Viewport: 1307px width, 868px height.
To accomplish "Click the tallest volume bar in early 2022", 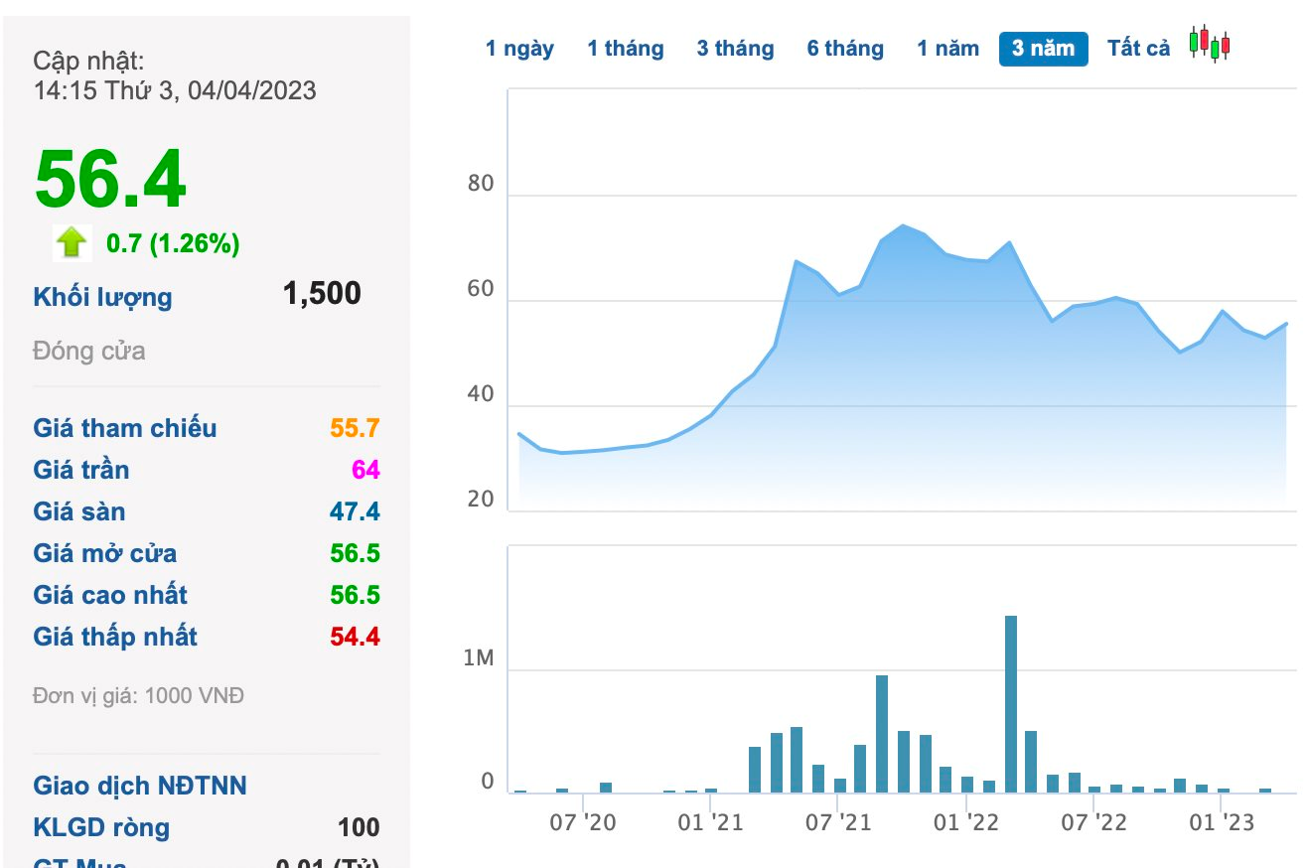I will 1011,703.
